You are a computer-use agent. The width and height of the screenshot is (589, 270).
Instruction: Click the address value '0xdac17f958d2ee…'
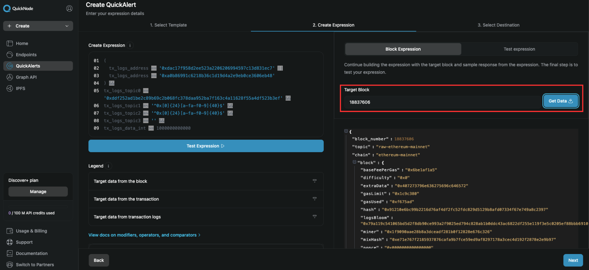click(x=217, y=68)
